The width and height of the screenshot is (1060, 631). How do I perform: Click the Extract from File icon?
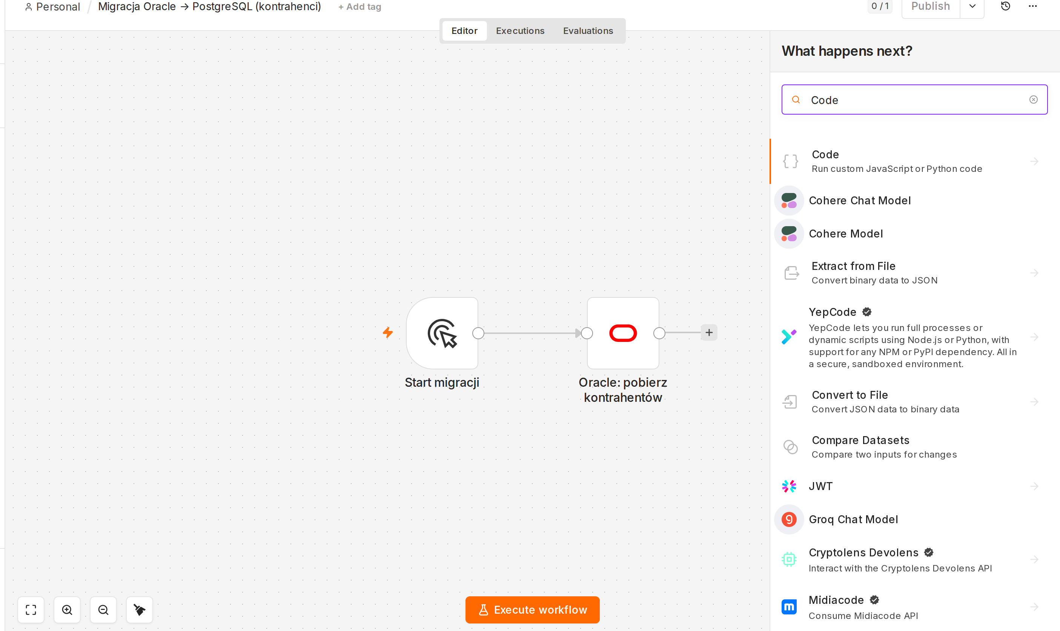pyautogui.click(x=791, y=273)
